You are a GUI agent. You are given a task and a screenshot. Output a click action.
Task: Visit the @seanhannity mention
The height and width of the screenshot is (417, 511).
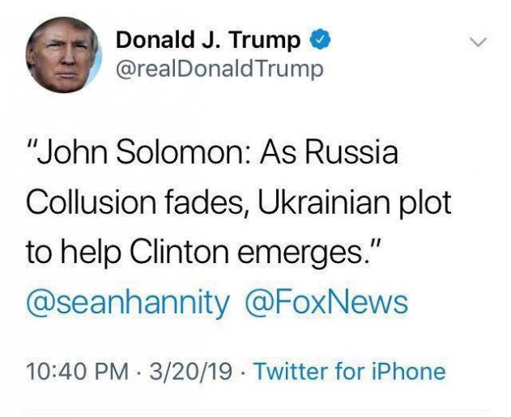(127, 303)
